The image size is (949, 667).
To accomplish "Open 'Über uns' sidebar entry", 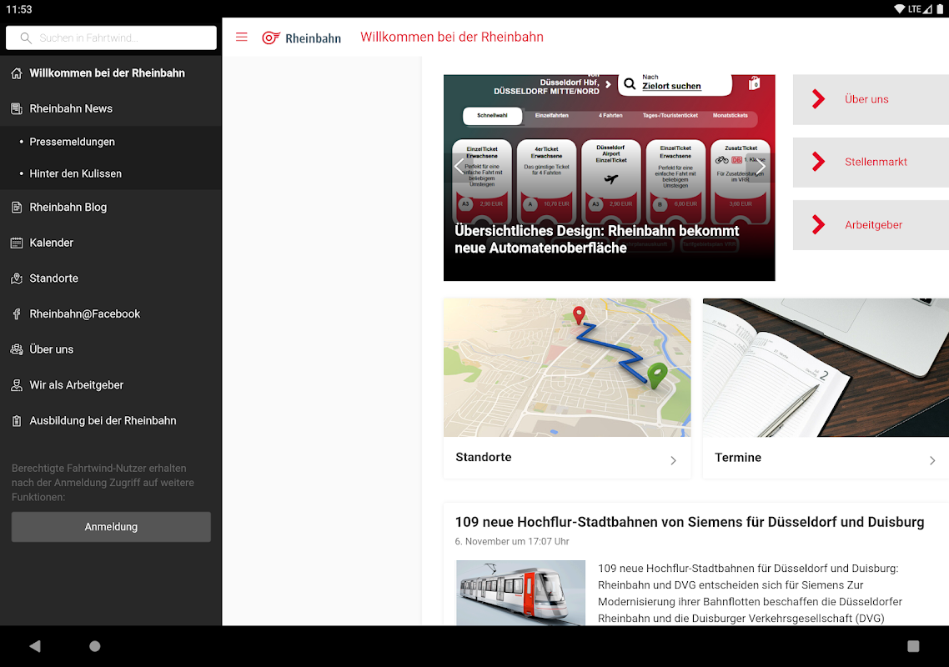I will (111, 349).
